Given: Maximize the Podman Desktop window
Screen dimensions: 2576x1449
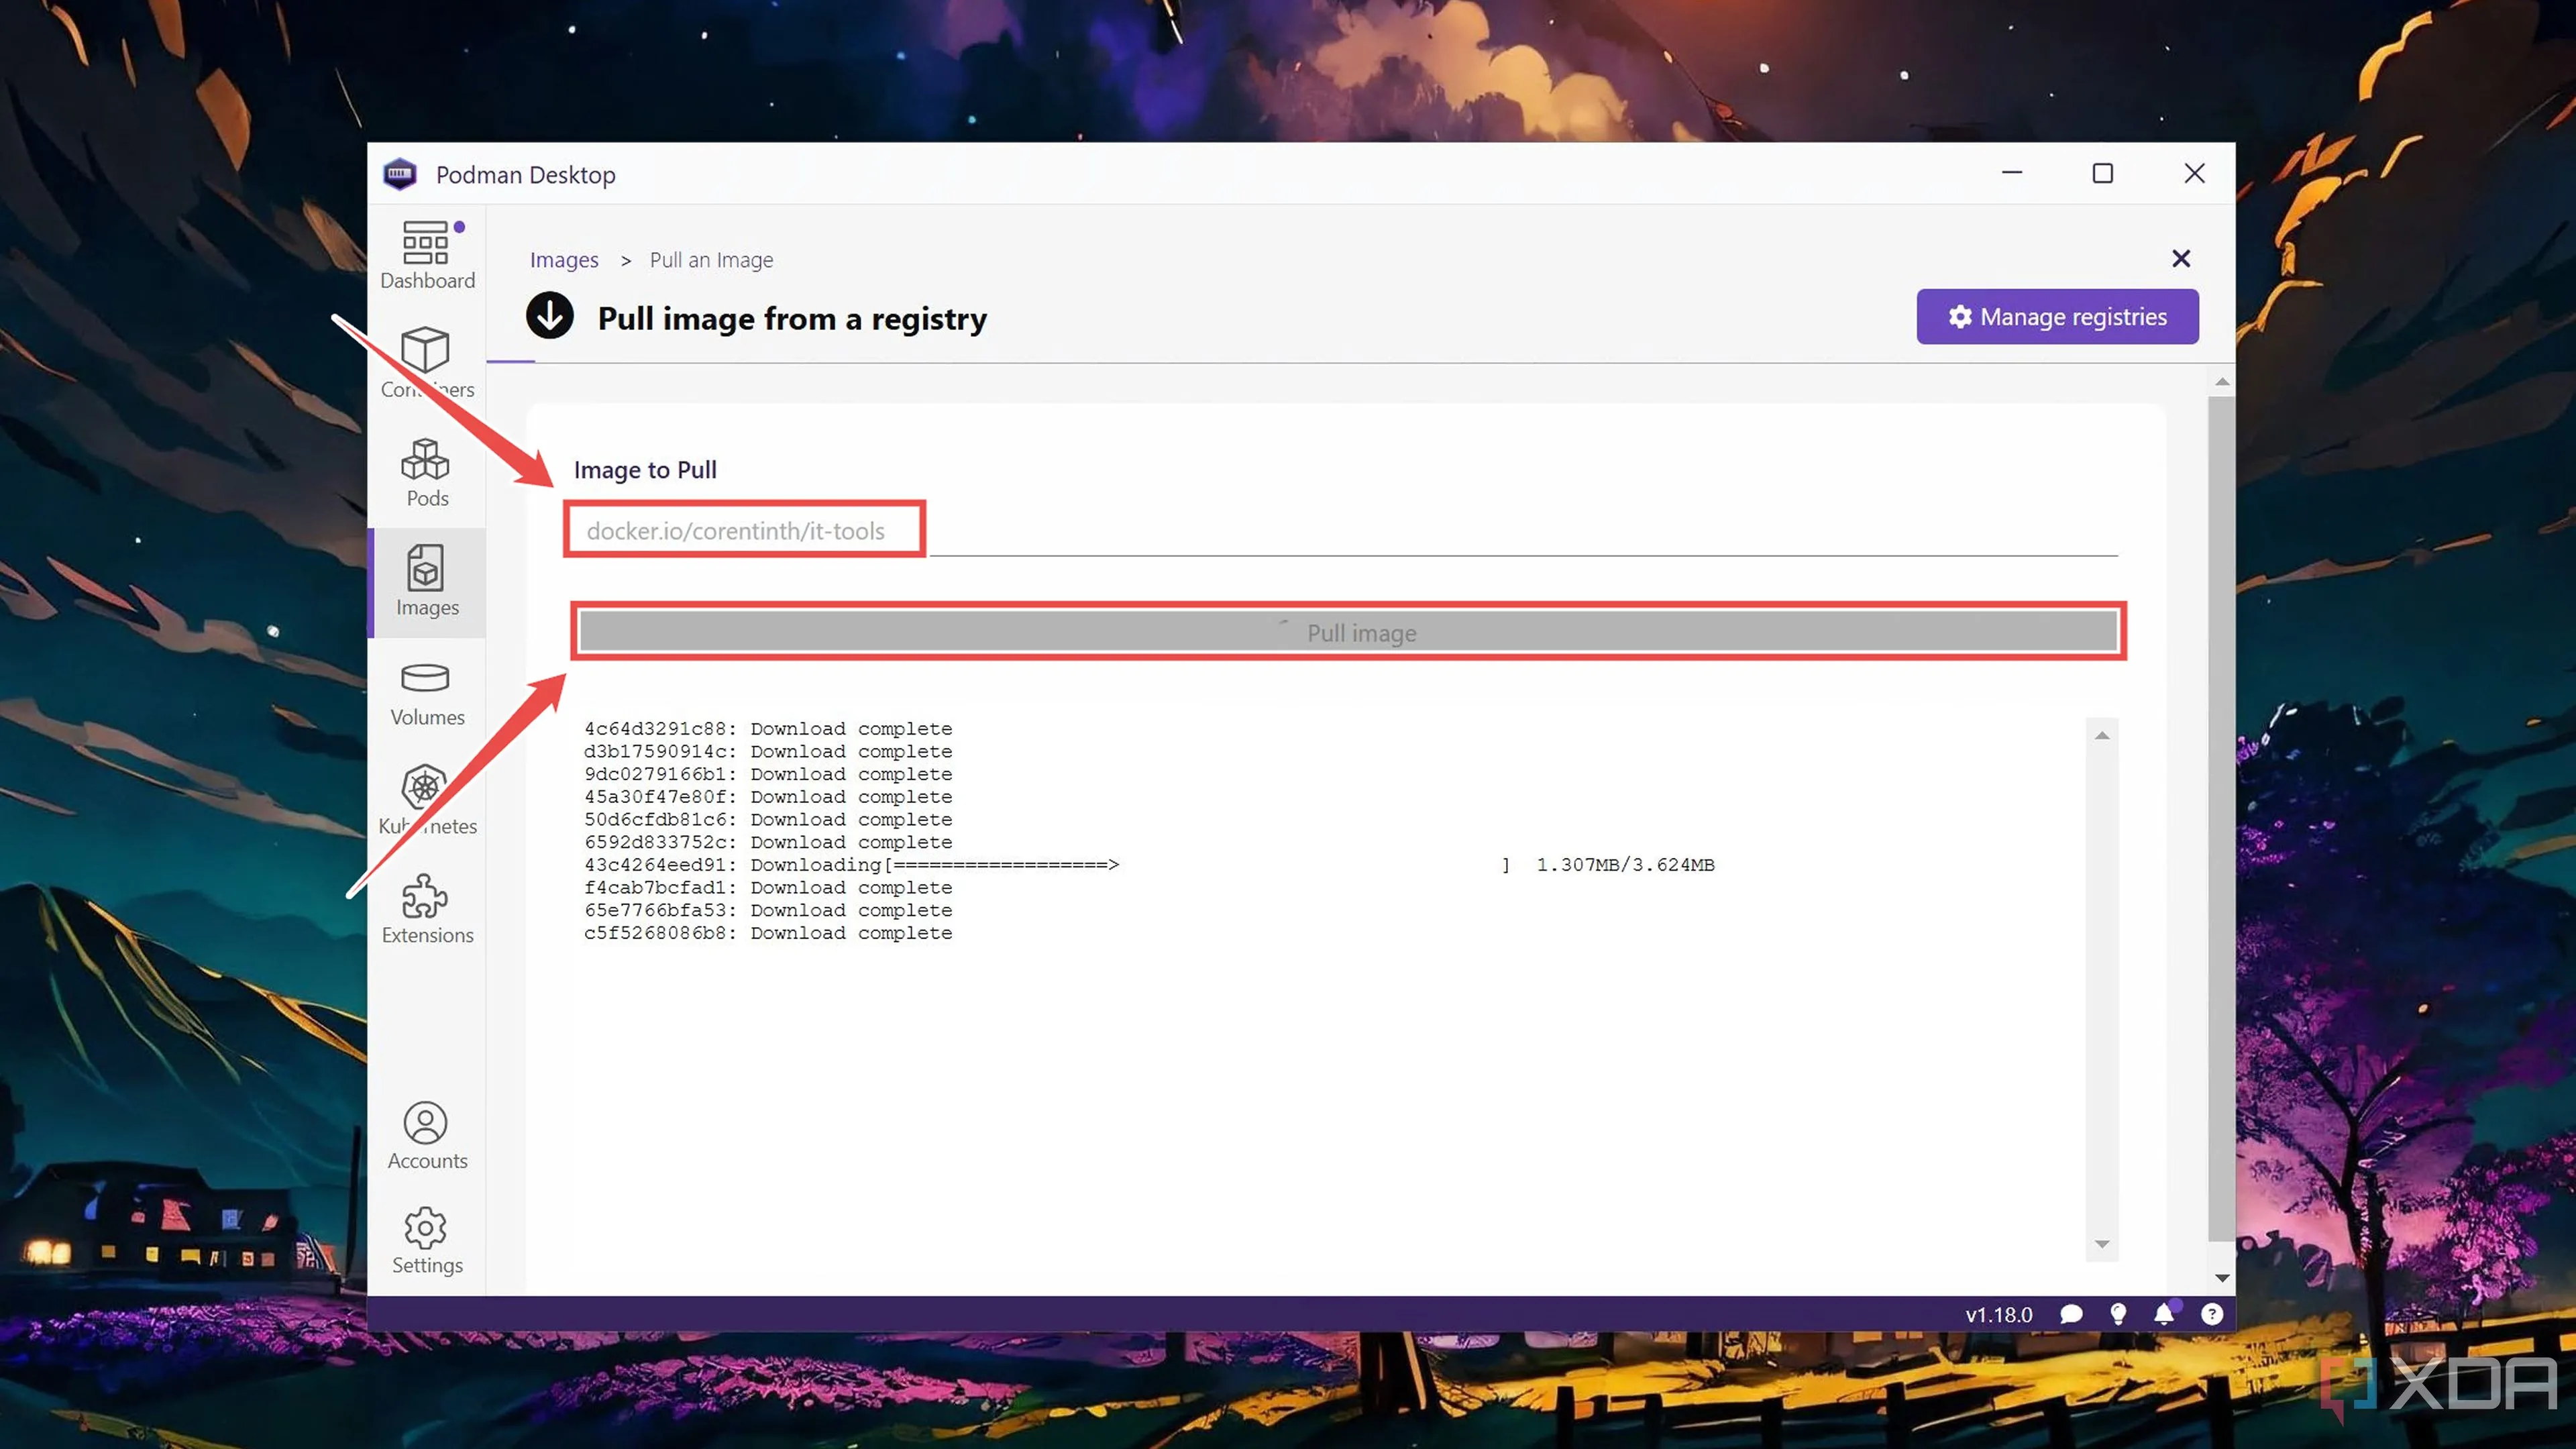Looking at the screenshot, I should (2103, 173).
